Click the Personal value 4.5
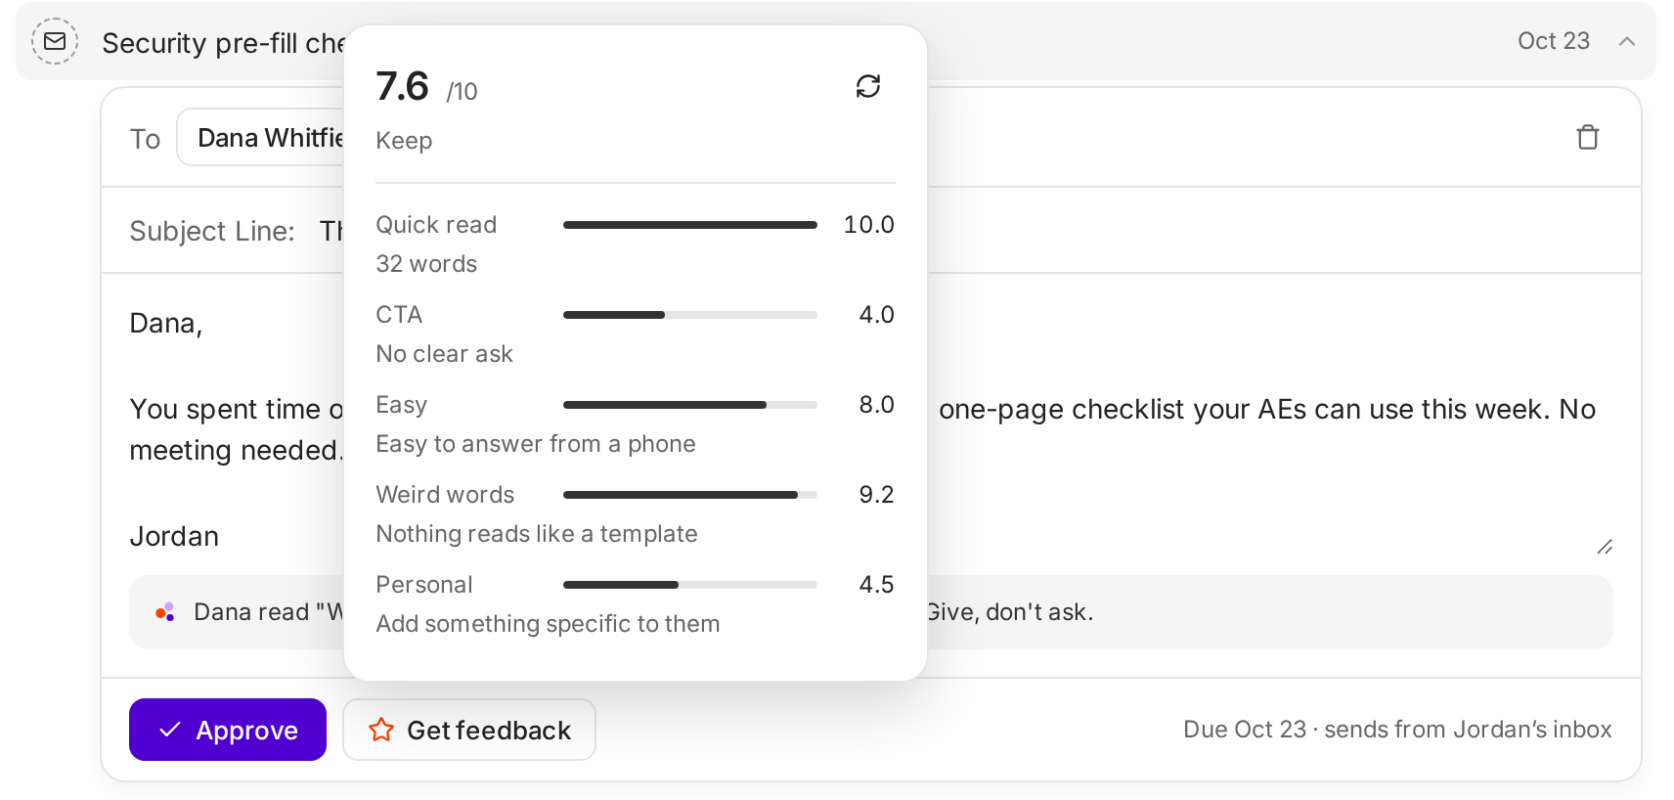The width and height of the screenshot is (1674, 800). tap(876, 585)
